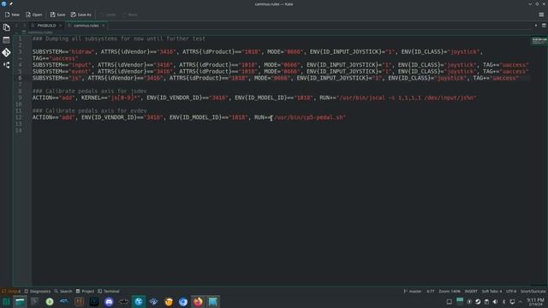Toggle INSERT mode in status bar
Image resolution: width=548 pixels, height=308 pixels.
tap(471, 291)
